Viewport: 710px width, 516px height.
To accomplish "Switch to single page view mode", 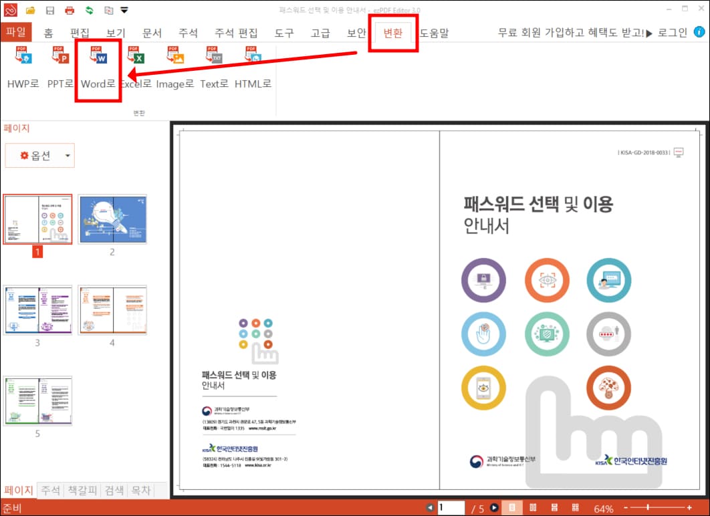I will click(x=511, y=508).
